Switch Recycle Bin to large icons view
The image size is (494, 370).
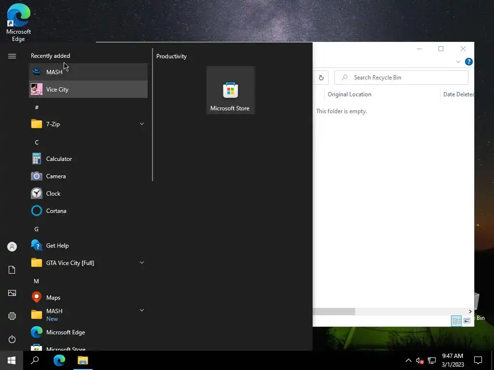pos(467,321)
